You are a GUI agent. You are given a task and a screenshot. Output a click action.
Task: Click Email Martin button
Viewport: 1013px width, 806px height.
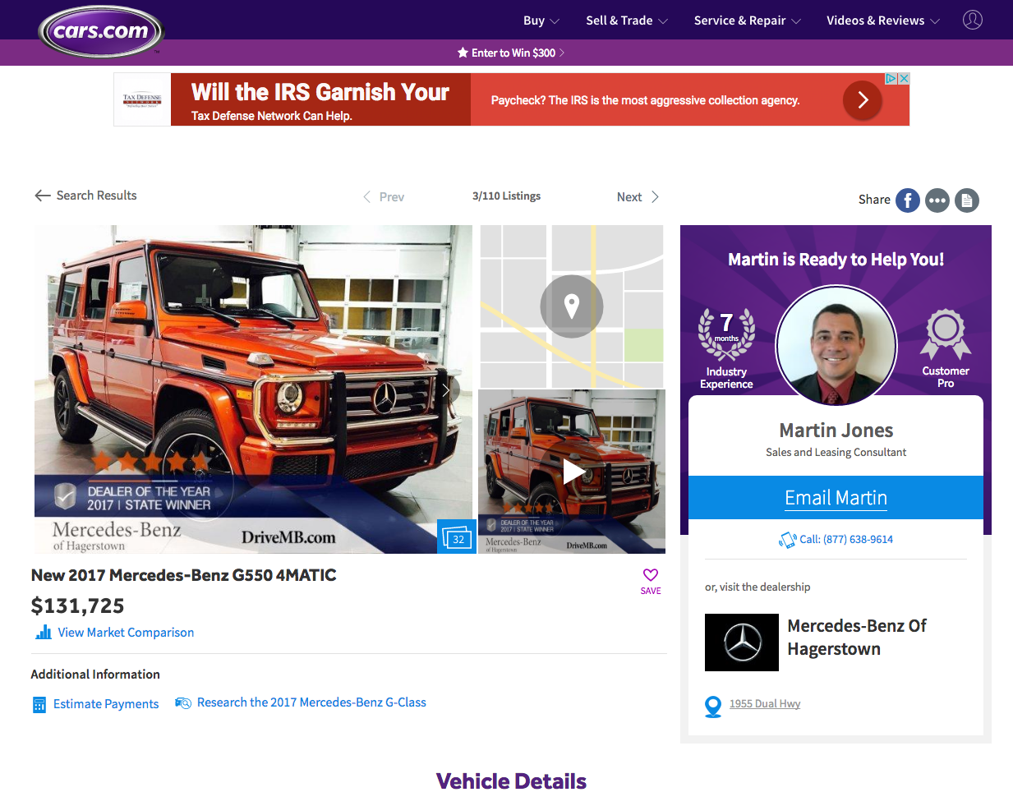(x=836, y=498)
